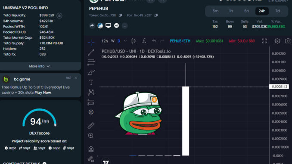
Task: Click the bc.game logo icon
Action: (6, 79)
